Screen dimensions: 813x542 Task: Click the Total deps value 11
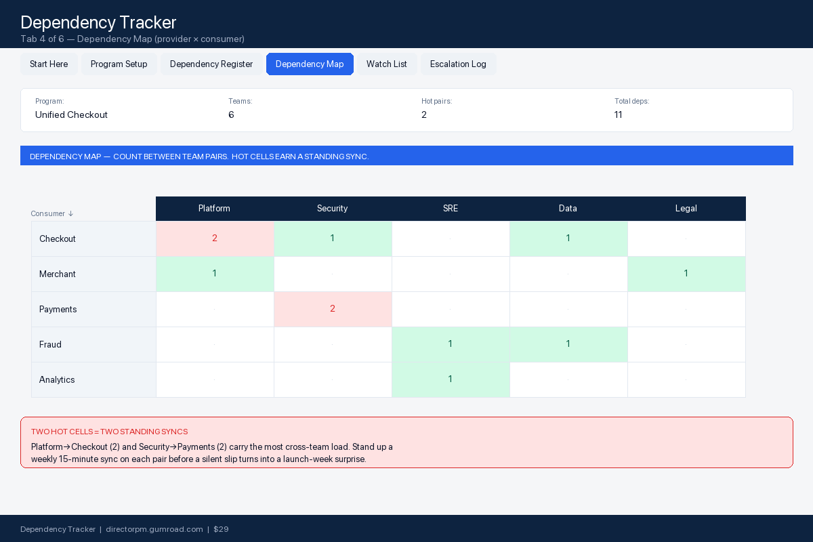coord(618,115)
